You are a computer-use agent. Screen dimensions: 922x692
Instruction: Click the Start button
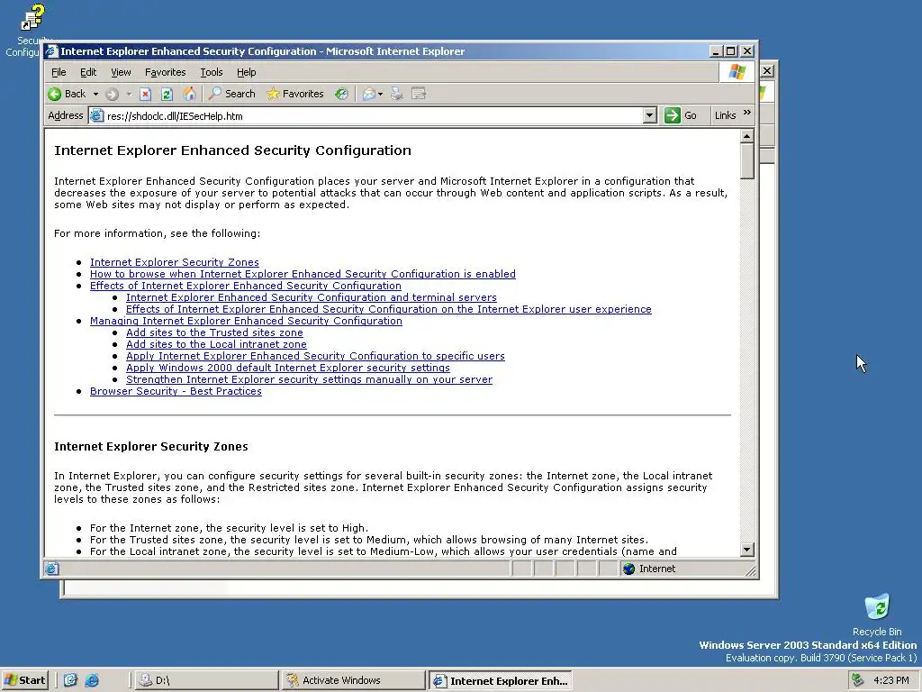[24, 680]
